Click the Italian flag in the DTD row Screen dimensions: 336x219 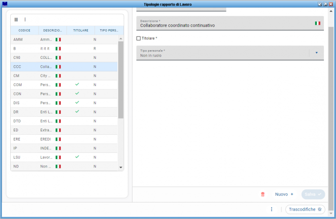[x=58, y=121]
